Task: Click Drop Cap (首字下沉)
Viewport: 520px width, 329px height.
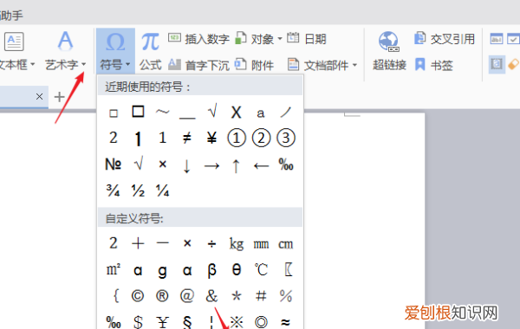Action: click(199, 65)
